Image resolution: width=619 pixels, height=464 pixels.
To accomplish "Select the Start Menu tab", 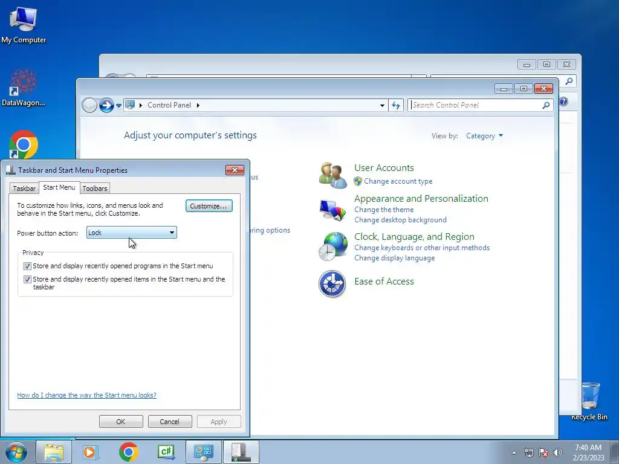I will [59, 187].
